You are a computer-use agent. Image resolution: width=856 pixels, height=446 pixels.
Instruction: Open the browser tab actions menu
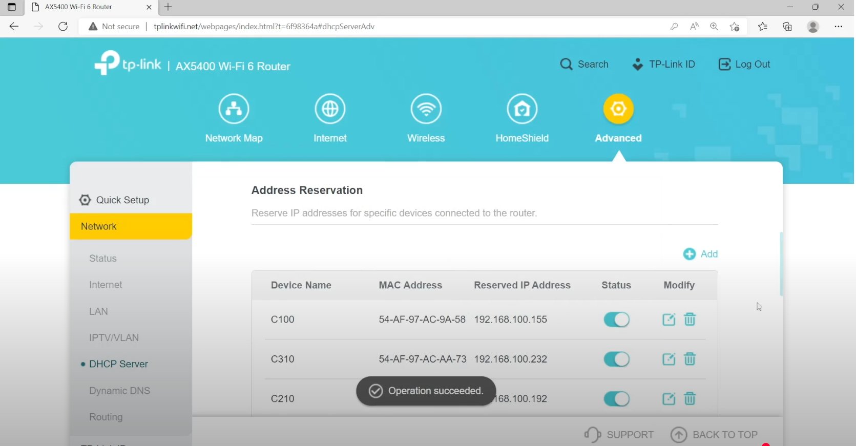point(12,7)
